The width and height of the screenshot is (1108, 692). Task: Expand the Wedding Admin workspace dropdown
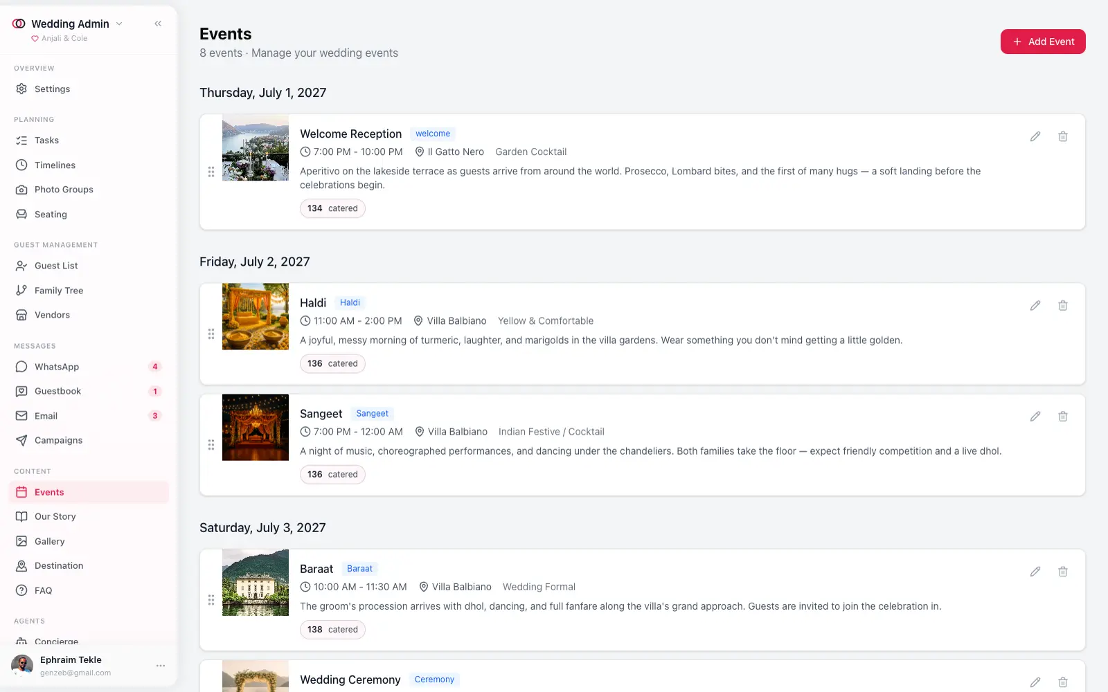click(119, 24)
